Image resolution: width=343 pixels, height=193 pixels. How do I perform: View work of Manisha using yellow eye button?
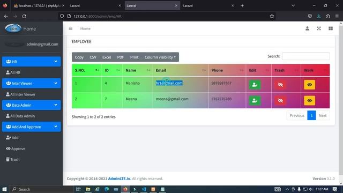310,85
